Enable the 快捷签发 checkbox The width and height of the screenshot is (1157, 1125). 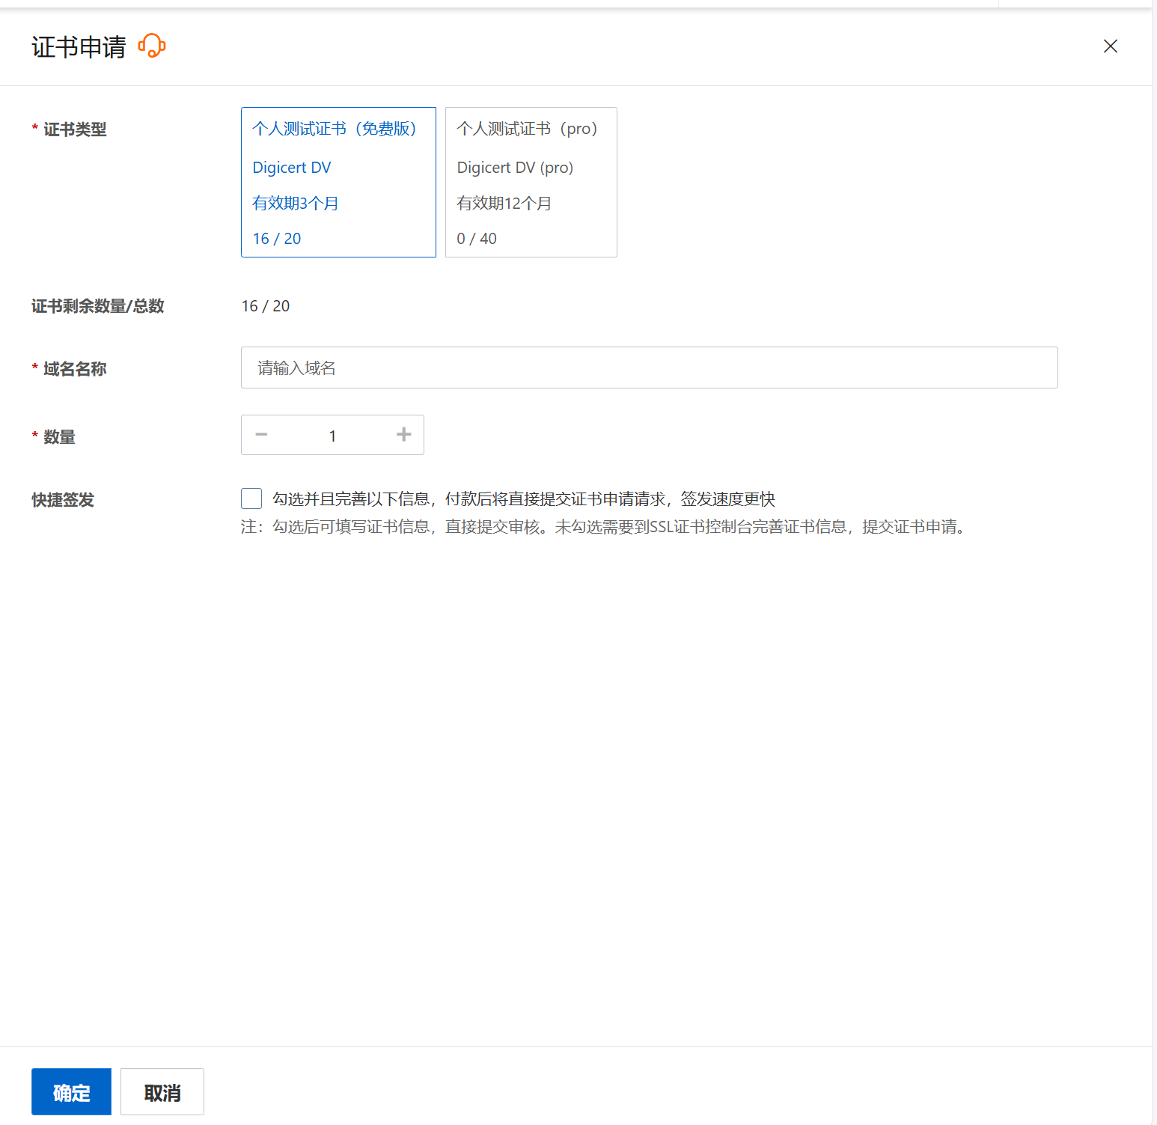[x=251, y=499]
